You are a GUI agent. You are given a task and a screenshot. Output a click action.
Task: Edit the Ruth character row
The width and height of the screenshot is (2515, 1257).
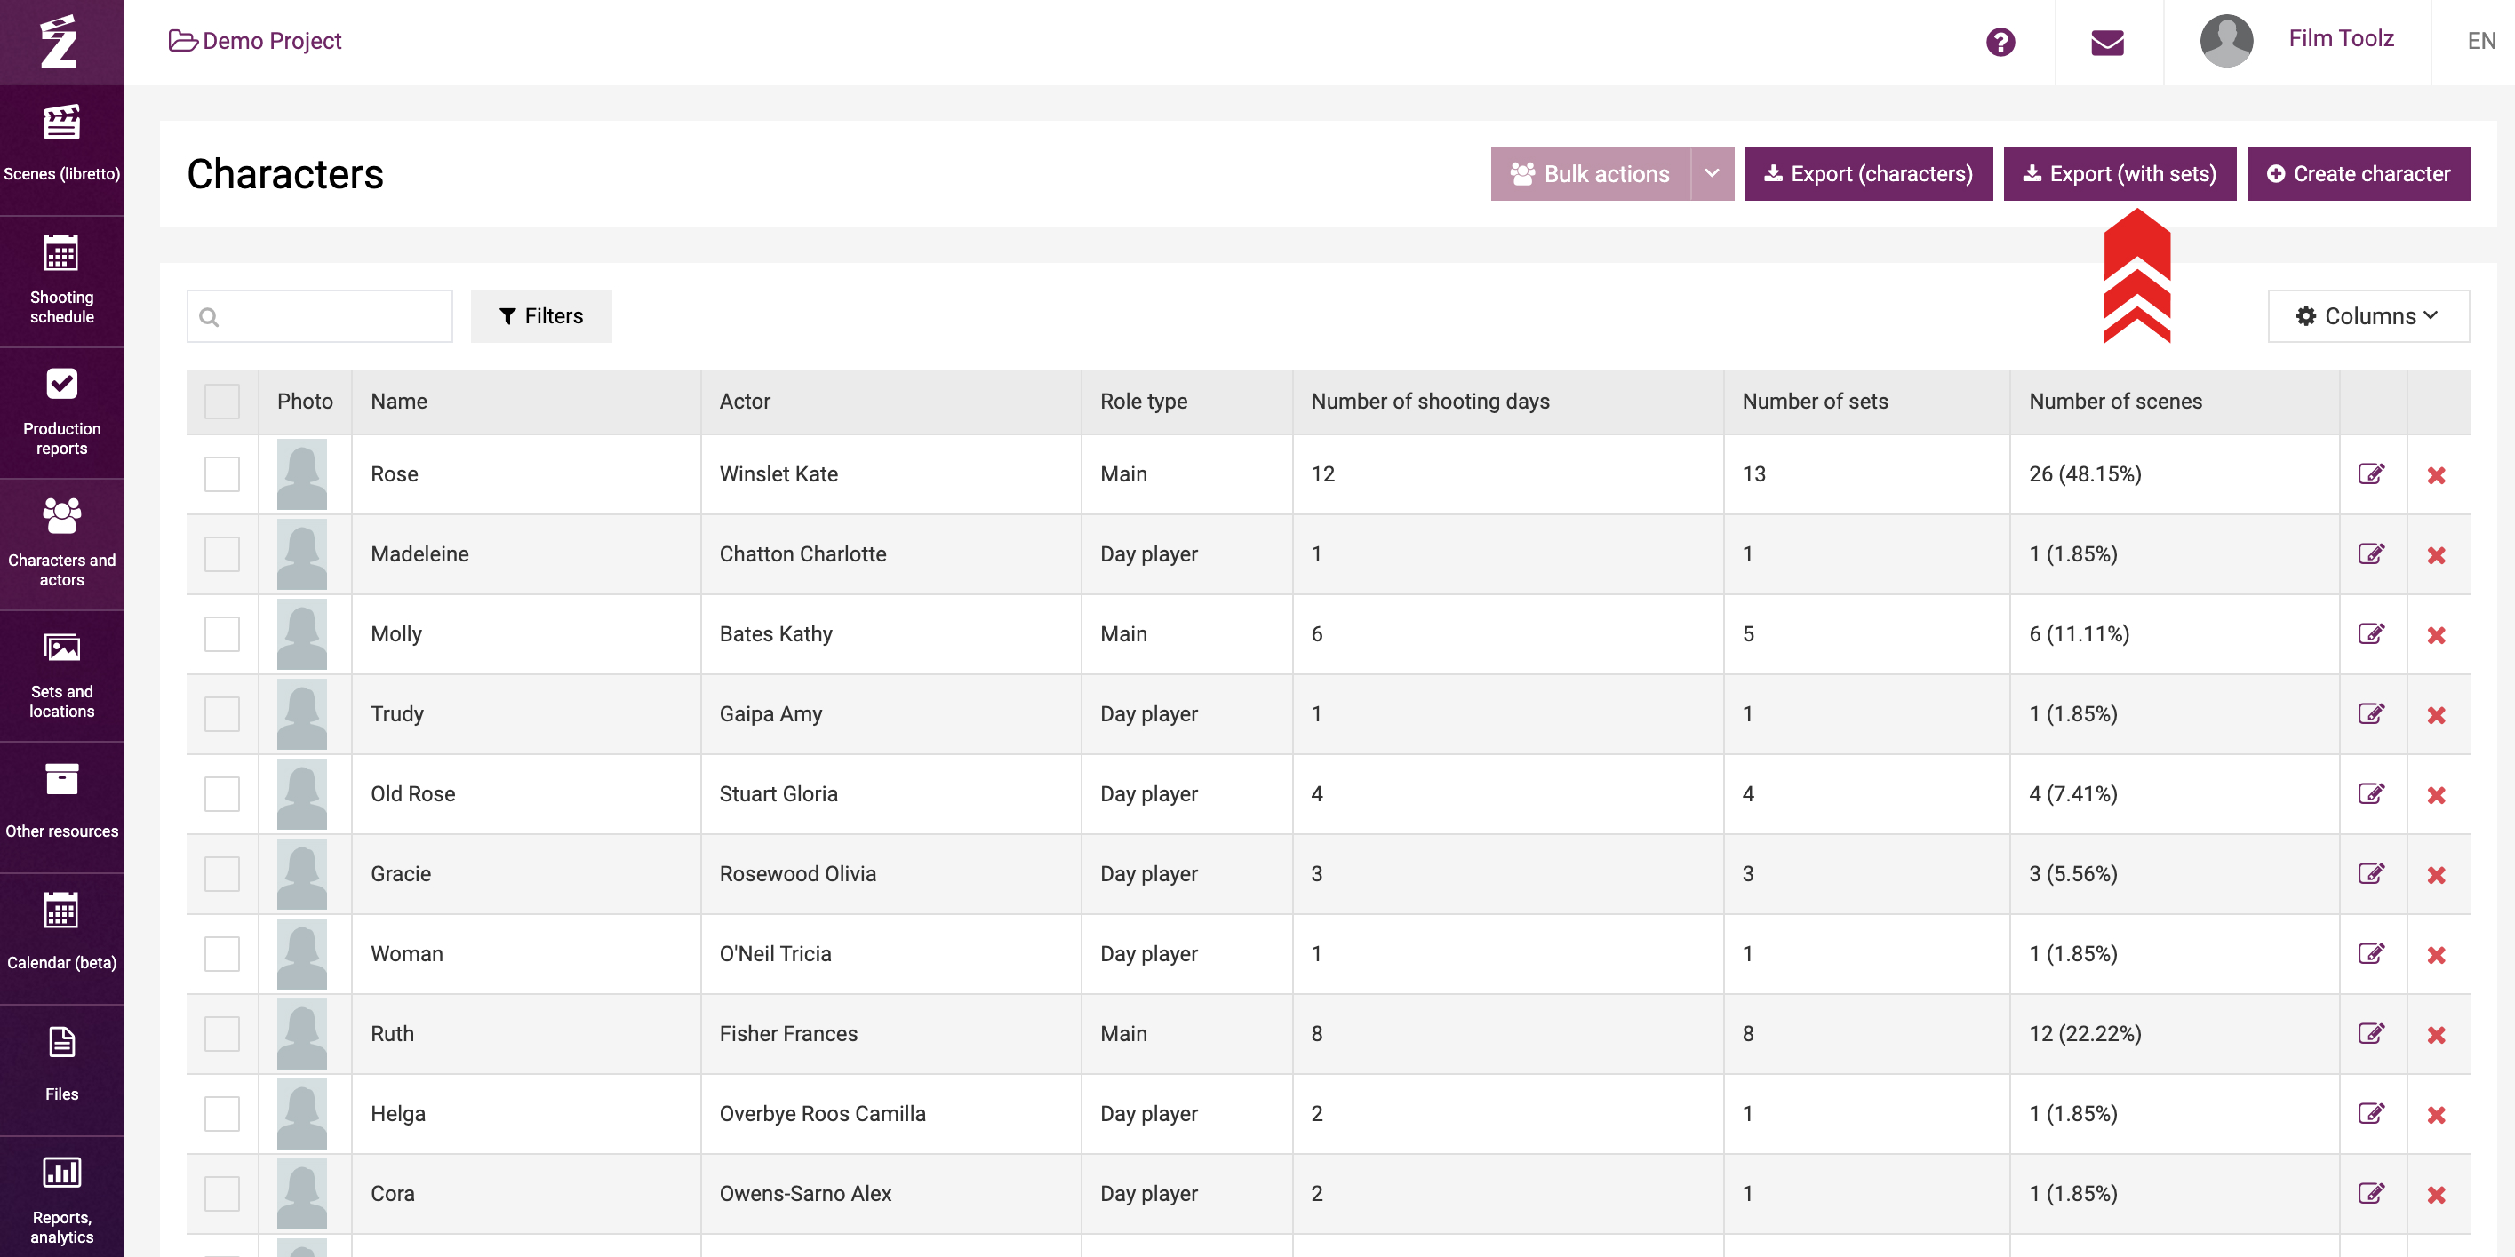click(x=2370, y=1035)
